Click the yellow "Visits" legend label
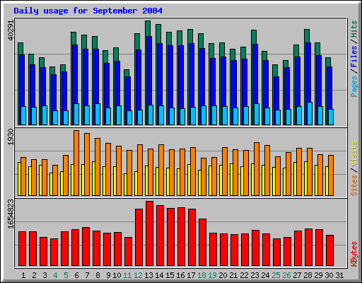This screenshot has height=283, width=362. [x=354, y=154]
